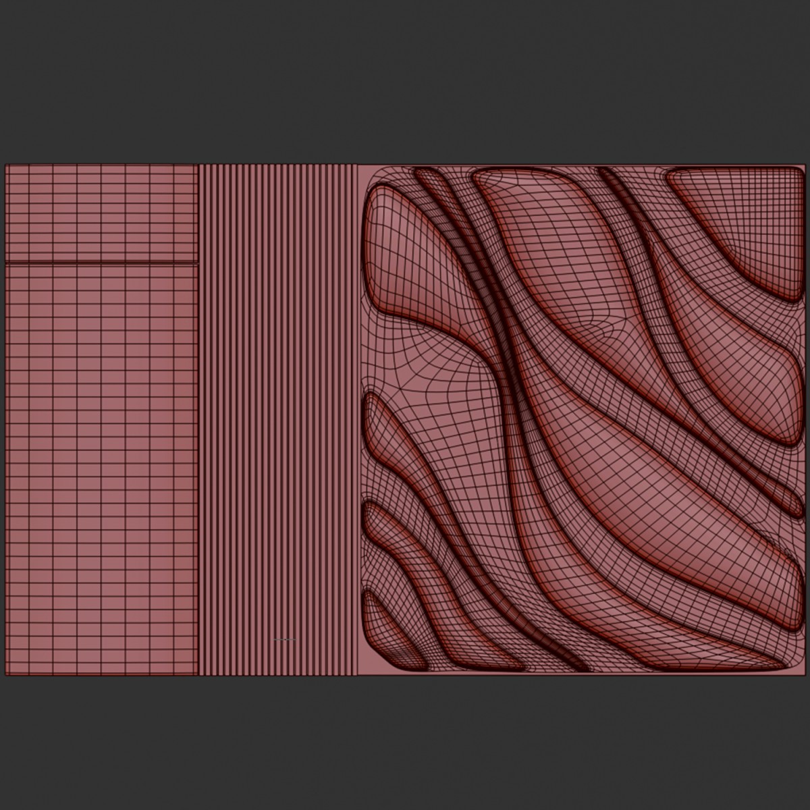
Task: Click the horizontal seam on the grid panel
Action: tap(101, 263)
